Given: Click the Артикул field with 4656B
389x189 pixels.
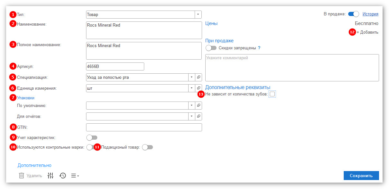Looking at the screenshot, I should coord(115,66).
